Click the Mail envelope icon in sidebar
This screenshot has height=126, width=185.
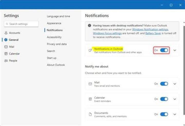coord(6,47)
